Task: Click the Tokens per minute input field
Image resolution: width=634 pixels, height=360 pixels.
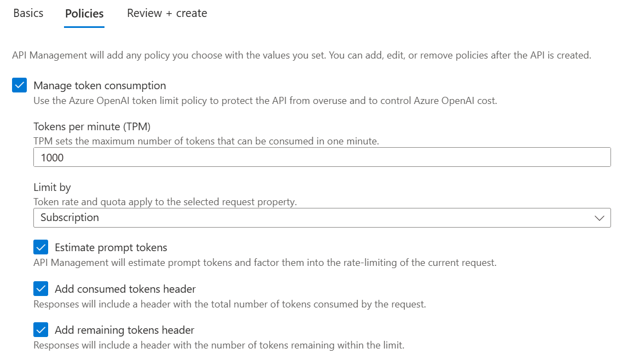Action: (x=322, y=158)
